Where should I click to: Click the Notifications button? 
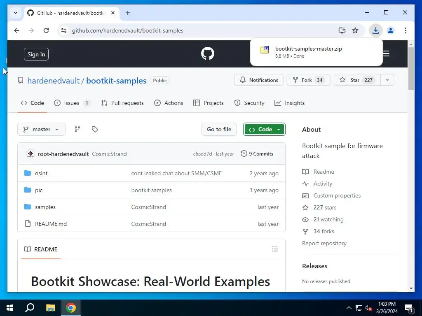point(259,80)
